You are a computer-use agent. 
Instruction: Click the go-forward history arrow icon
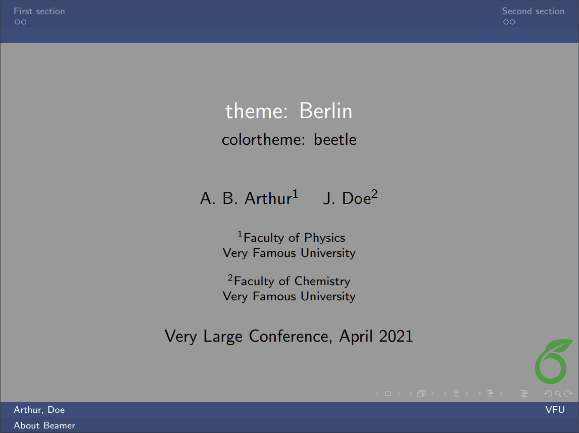[568, 394]
